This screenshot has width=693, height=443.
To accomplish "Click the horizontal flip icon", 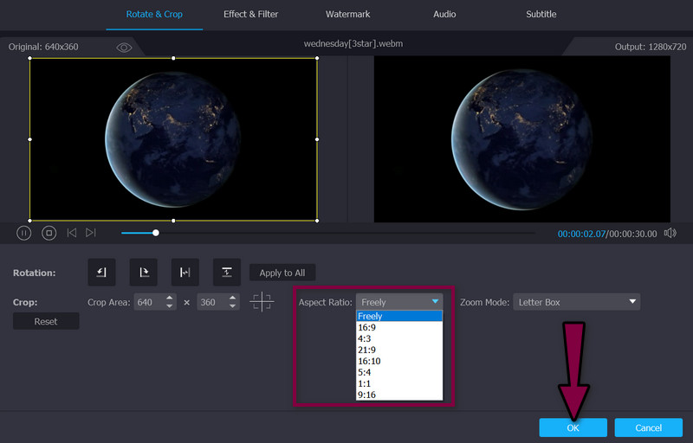I will pos(185,272).
